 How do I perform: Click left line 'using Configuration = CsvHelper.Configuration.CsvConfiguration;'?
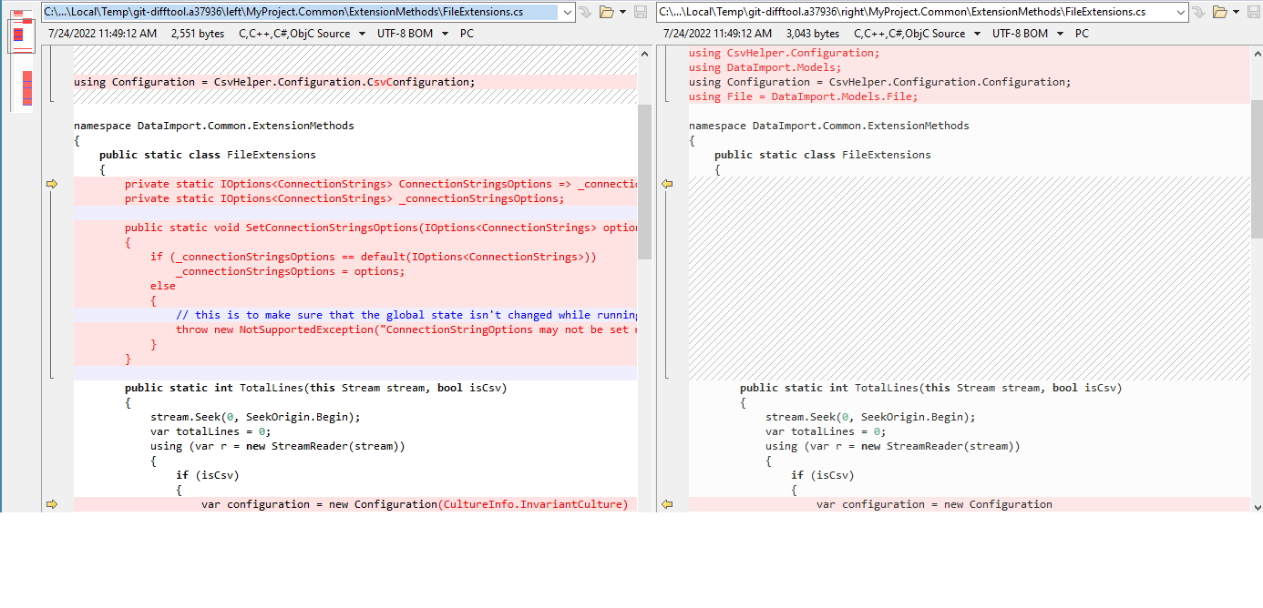[274, 82]
